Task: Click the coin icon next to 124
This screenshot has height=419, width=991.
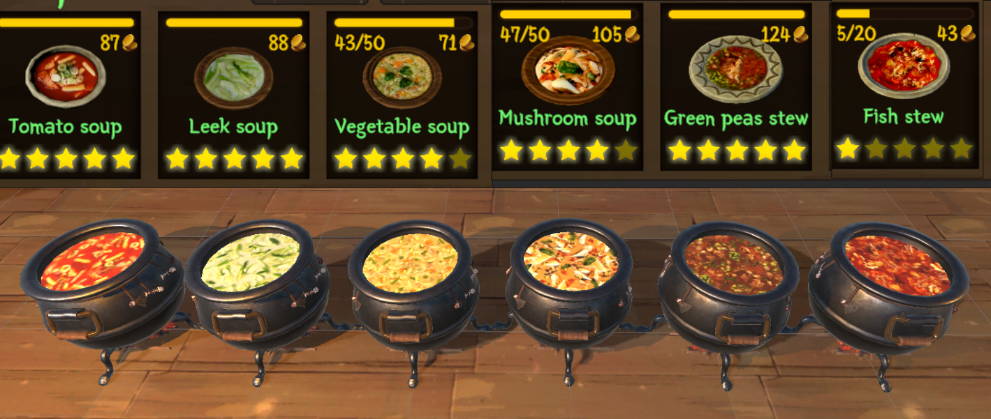Action: click(801, 35)
